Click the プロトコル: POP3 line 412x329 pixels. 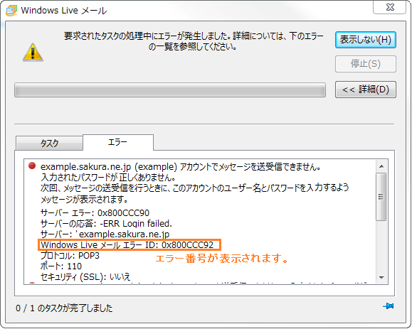(70, 256)
